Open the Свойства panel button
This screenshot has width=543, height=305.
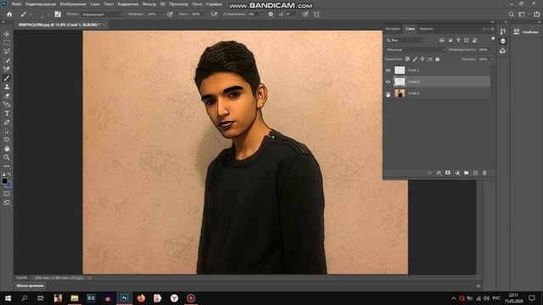coord(526,32)
